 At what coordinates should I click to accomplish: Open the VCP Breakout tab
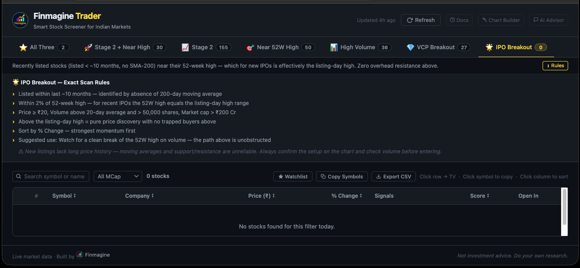[438, 47]
